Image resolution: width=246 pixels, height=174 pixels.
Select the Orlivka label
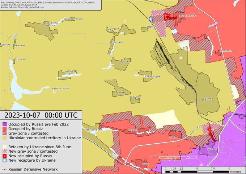126,61
